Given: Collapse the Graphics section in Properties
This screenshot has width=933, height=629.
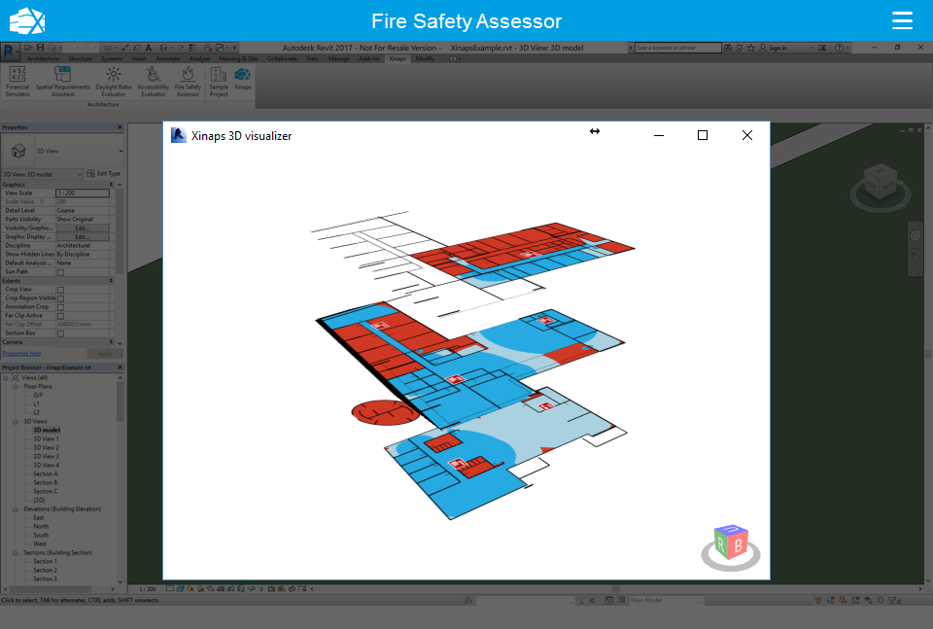Looking at the screenshot, I should [x=111, y=185].
